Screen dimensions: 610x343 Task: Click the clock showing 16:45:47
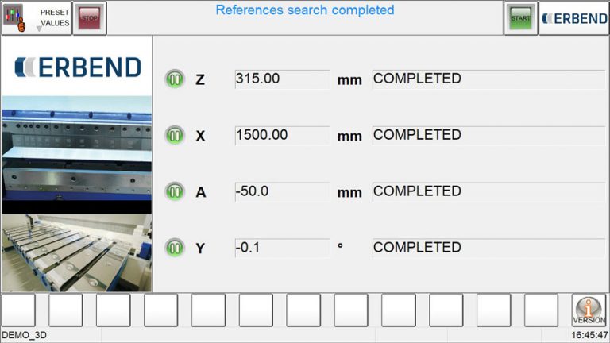coord(589,336)
